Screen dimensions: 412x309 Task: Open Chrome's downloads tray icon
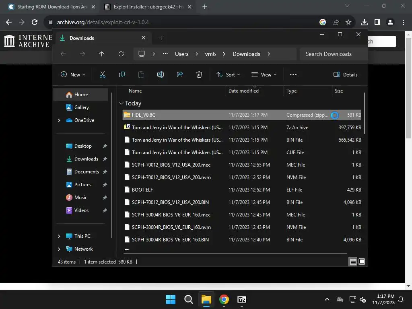(x=365, y=23)
